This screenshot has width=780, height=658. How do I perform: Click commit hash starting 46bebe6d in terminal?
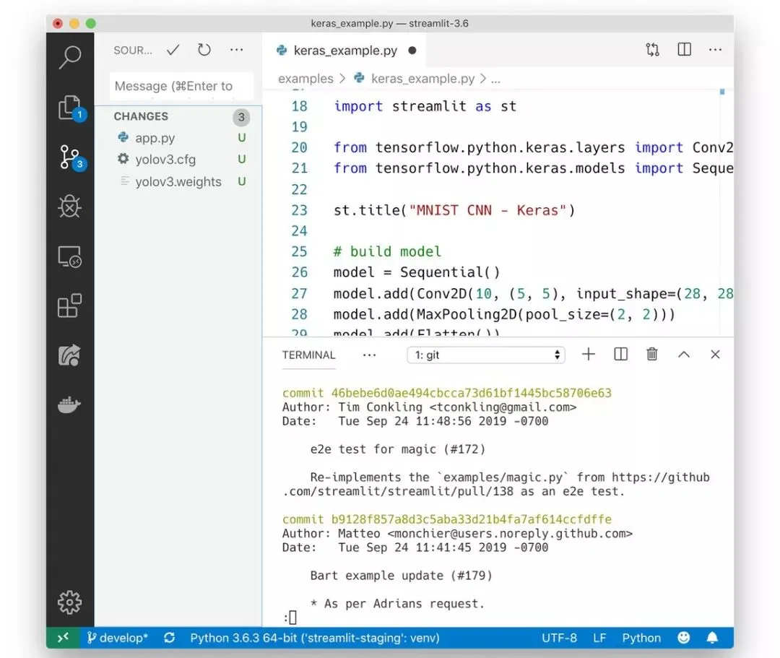471,393
